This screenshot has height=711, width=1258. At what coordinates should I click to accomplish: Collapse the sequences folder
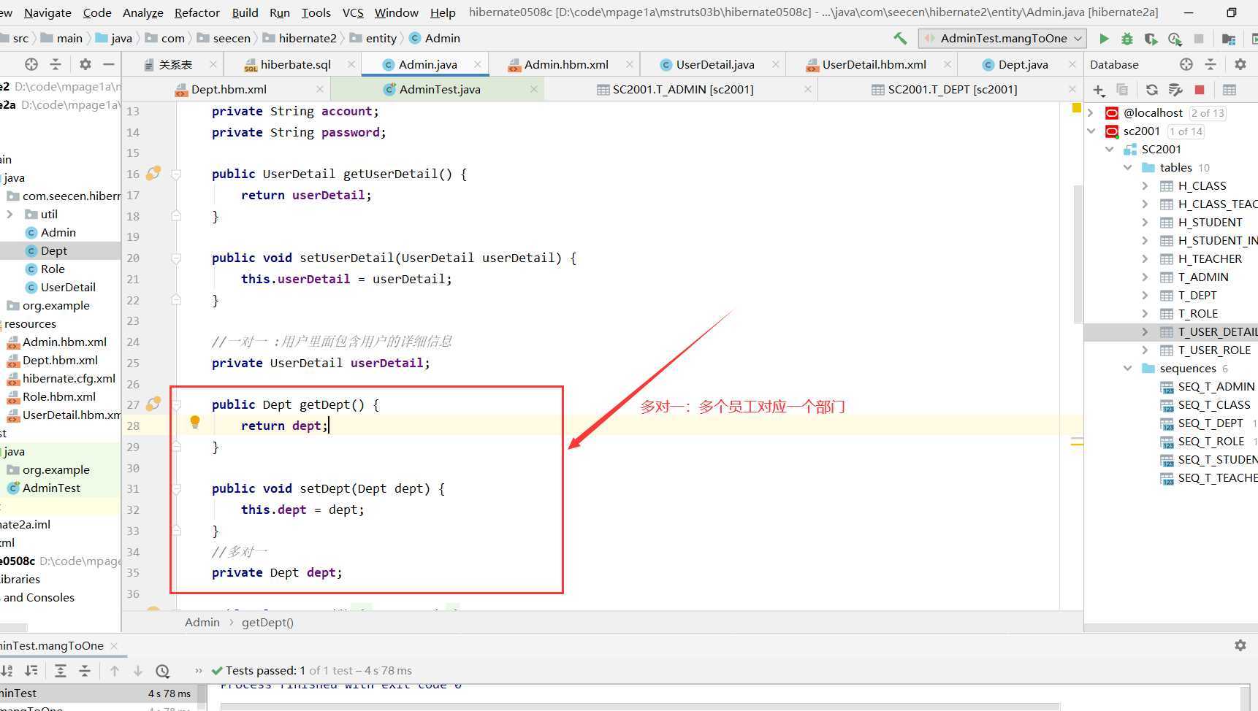(x=1127, y=368)
